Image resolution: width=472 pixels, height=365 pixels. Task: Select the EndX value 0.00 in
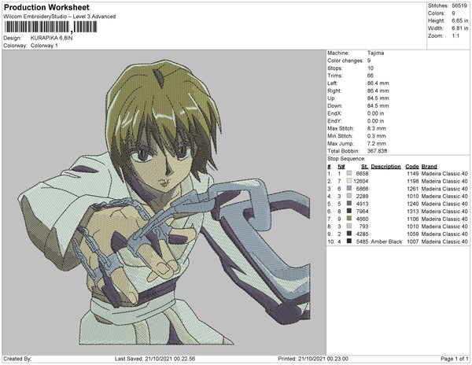pyautogui.click(x=375, y=113)
